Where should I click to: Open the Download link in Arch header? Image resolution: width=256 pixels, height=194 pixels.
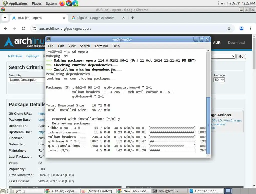(x=236, y=42)
